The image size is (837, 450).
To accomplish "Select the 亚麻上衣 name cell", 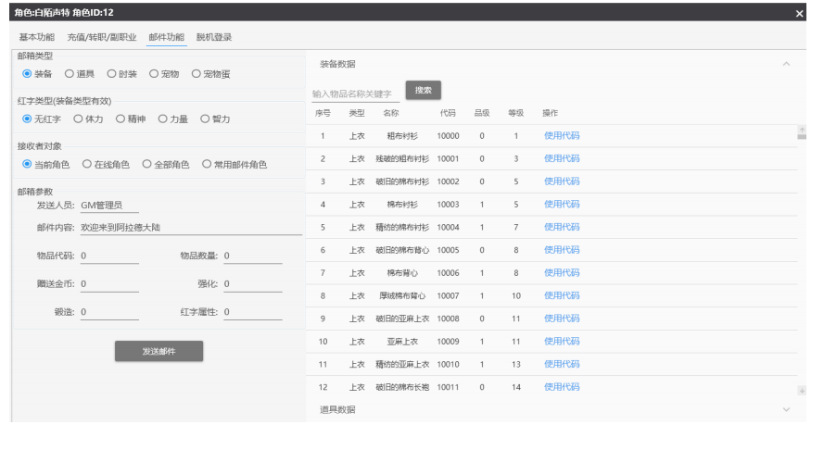I will [402, 342].
